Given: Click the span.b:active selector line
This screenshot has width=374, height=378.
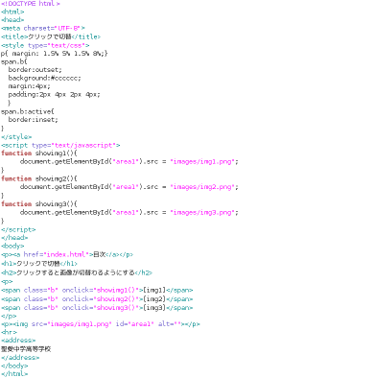Looking at the screenshot, I should pyautogui.click(x=28, y=111).
